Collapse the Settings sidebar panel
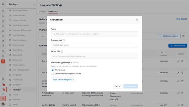 pyautogui.click(x=34, y=4)
